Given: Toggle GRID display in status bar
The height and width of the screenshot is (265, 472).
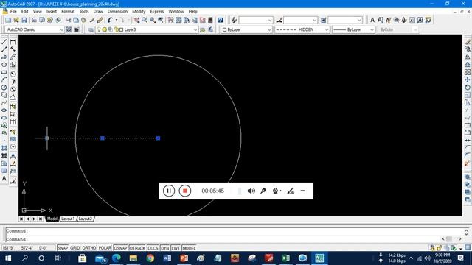Looking at the screenshot, I should pos(75,248).
